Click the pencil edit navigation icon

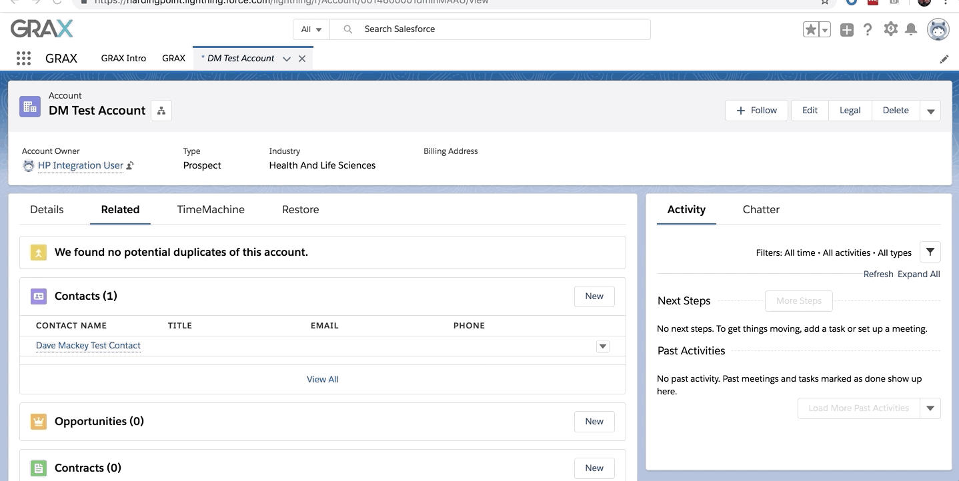944,59
